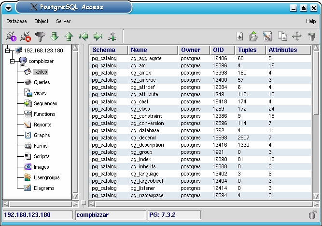The width and height of the screenshot is (322, 226).
Task: Collapse the compbizzar database node
Action: click(x=13, y=61)
